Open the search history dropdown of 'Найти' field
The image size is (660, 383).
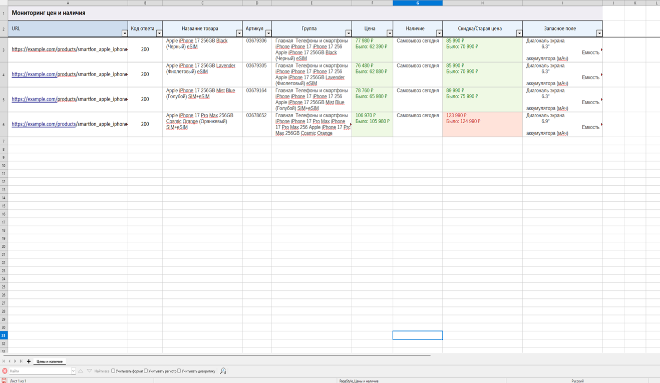click(73, 371)
